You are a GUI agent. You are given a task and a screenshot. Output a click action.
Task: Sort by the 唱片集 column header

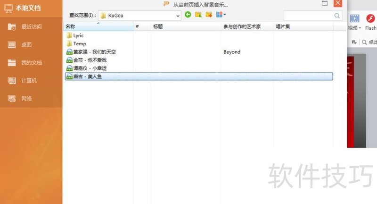click(303, 26)
